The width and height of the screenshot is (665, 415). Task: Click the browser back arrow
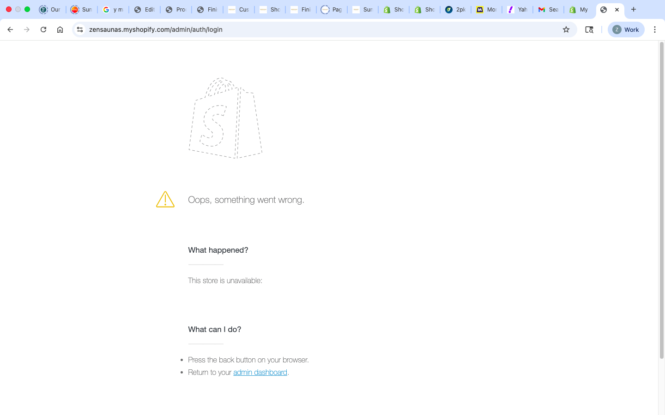[10, 30]
